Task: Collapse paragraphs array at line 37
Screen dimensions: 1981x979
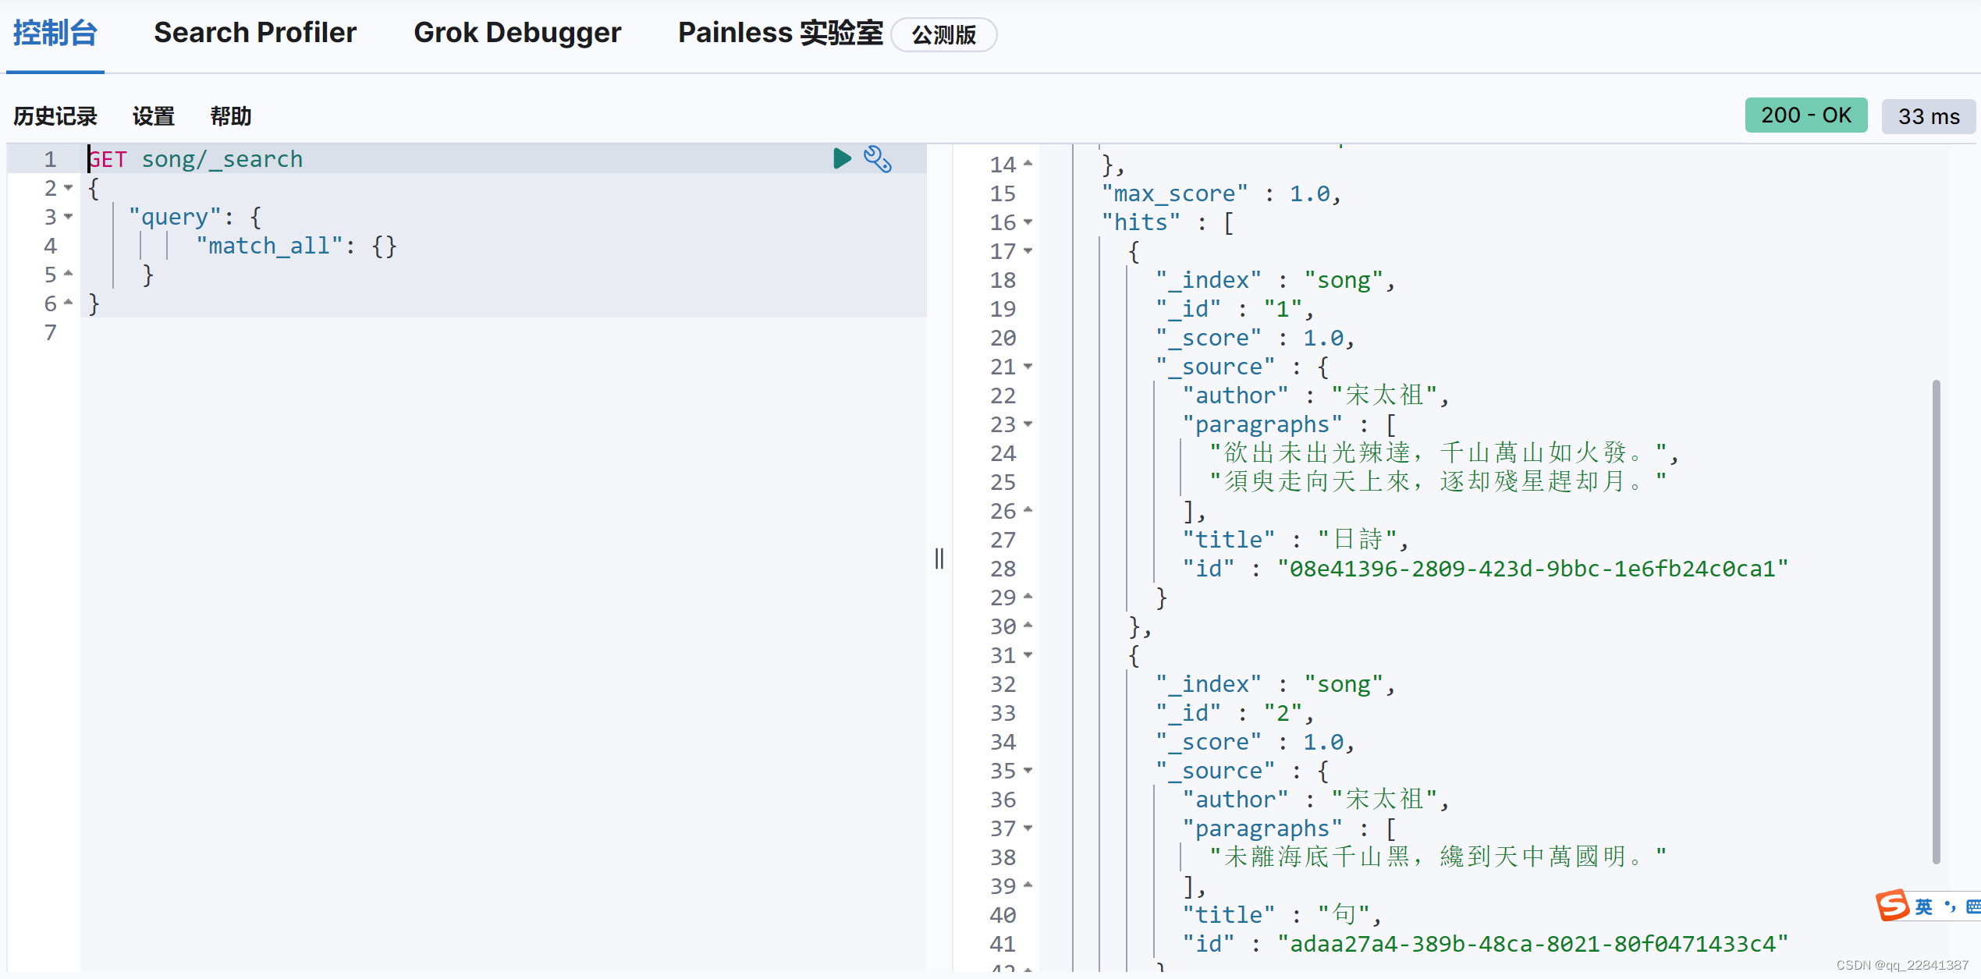Action: click(1028, 828)
